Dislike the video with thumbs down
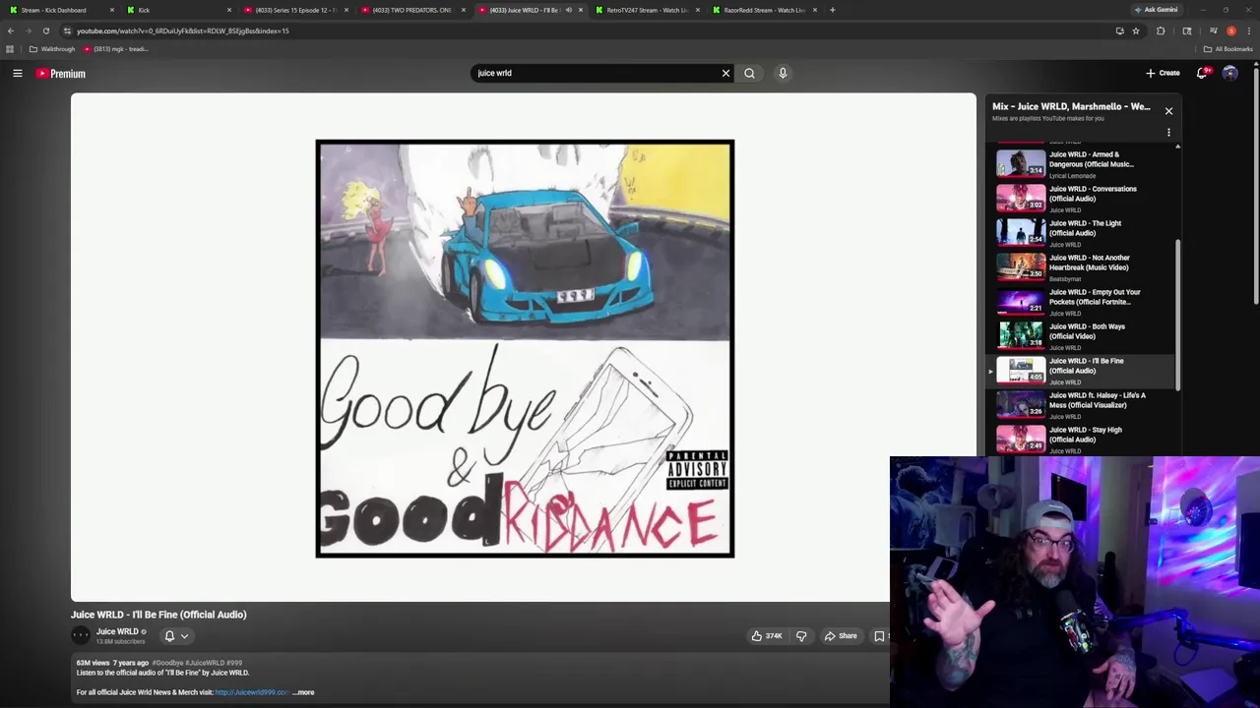Image resolution: width=1260 pixels, height=708 pixels. [x=801, y=636]
